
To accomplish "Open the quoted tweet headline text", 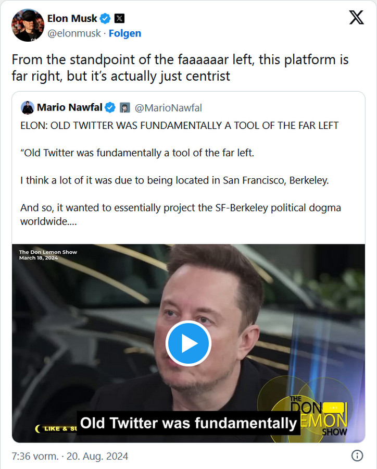I will pos(179,125).
